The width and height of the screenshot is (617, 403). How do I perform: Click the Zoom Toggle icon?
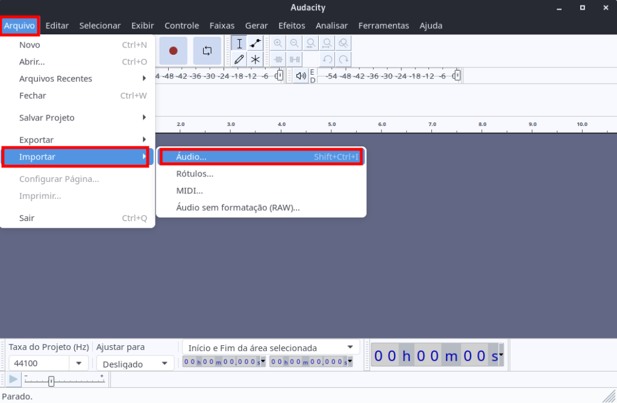343,43
